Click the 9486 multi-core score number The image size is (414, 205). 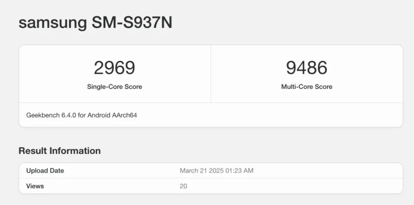(x=307, y=68)
